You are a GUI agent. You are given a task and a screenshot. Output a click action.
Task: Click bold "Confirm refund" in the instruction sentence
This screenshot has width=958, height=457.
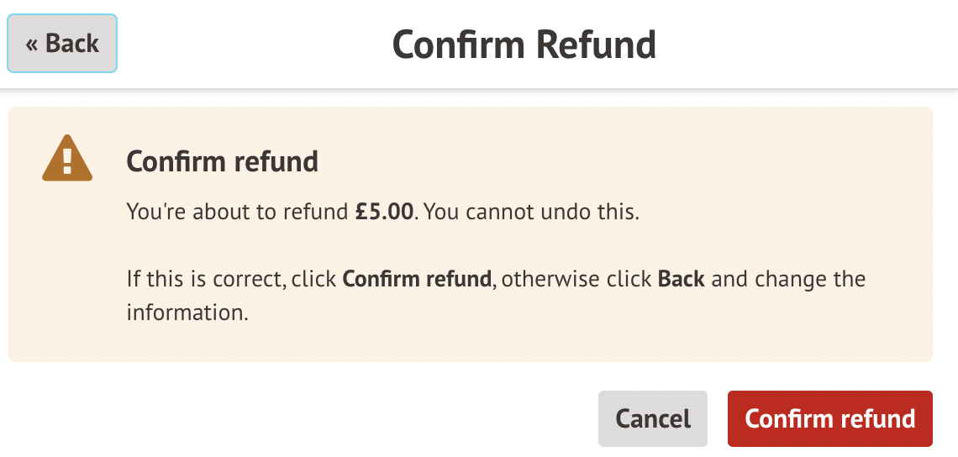coord(417,278)
